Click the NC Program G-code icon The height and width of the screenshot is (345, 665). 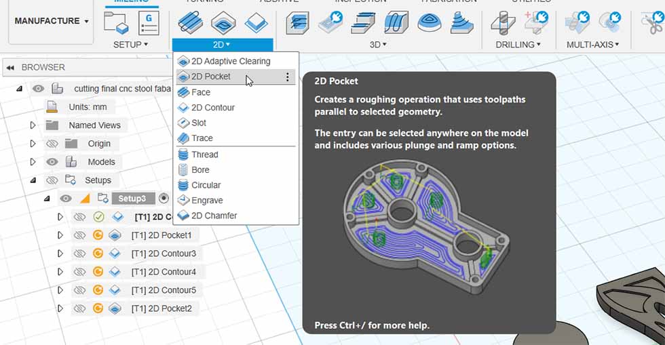tap(149, 22)
